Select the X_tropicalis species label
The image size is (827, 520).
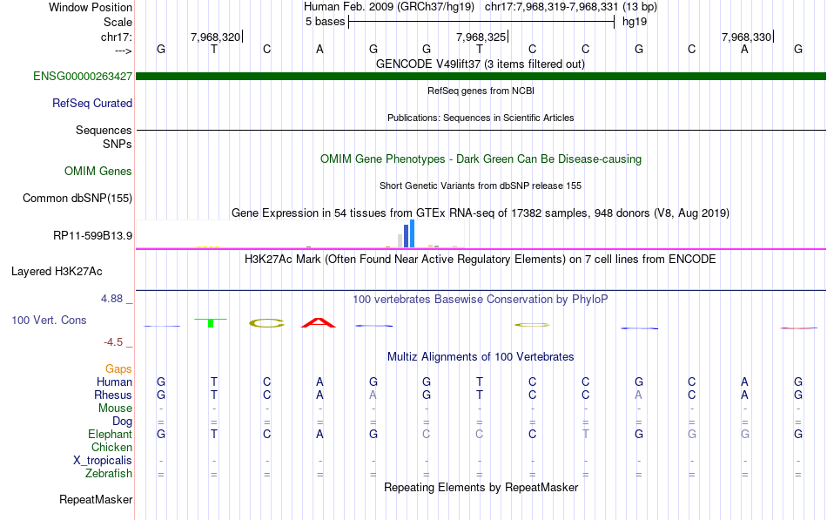point(103,461)
